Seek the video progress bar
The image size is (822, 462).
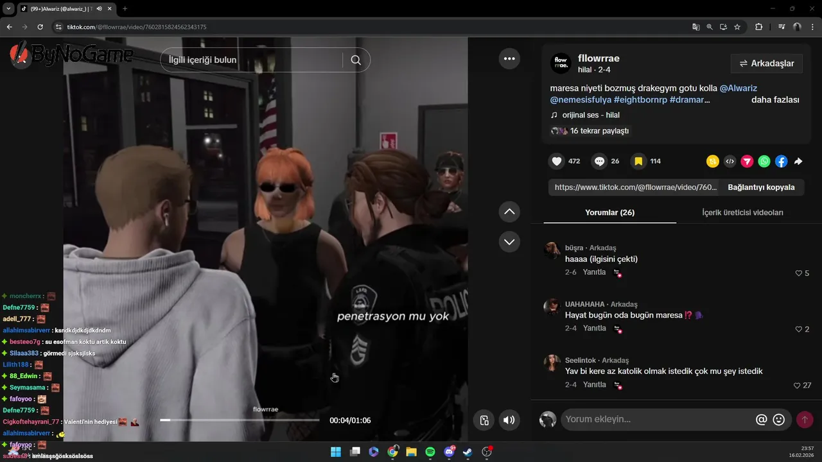240,420
